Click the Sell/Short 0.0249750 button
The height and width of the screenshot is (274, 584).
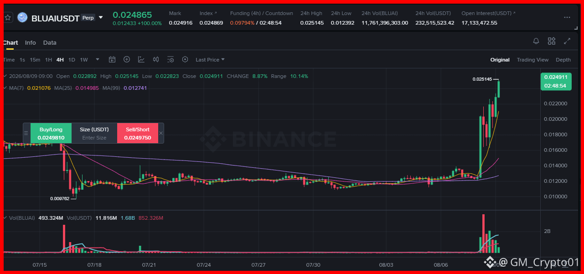coord(138,133)
